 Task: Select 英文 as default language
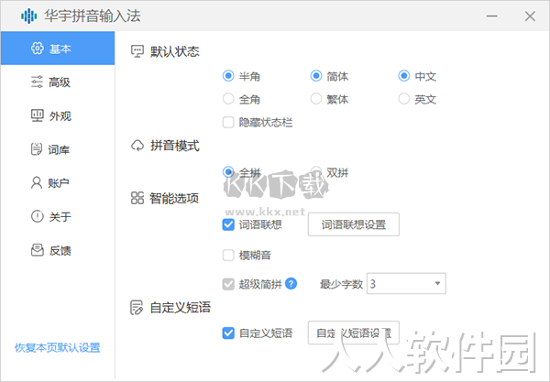pos(403,99)
